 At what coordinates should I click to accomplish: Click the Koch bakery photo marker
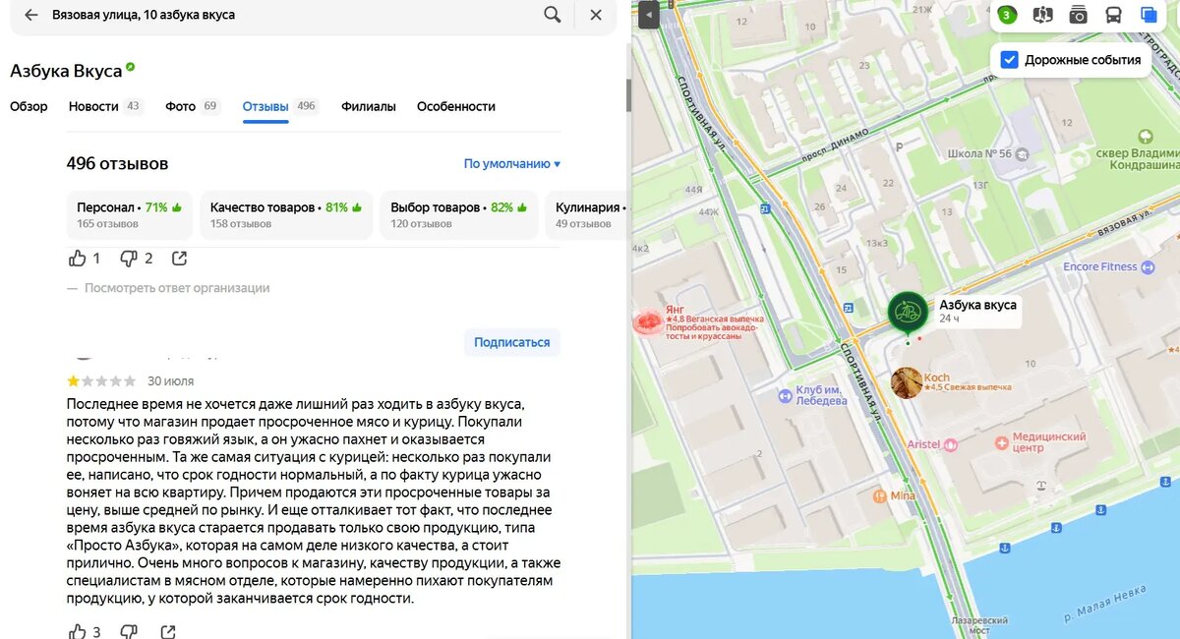907,382
